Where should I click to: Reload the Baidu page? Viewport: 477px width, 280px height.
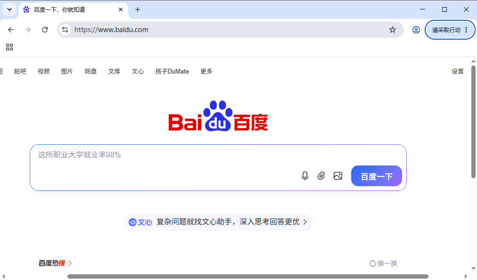pyautogui.click(x=45, y=30)
